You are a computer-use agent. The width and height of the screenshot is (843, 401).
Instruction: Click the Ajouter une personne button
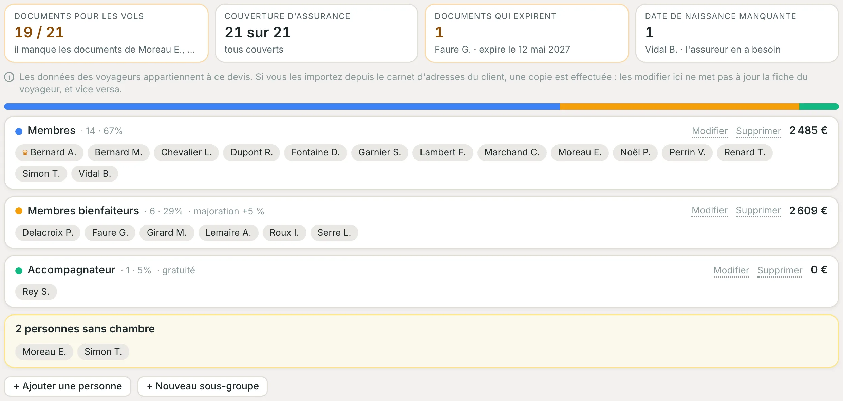(x=68, y=386)
